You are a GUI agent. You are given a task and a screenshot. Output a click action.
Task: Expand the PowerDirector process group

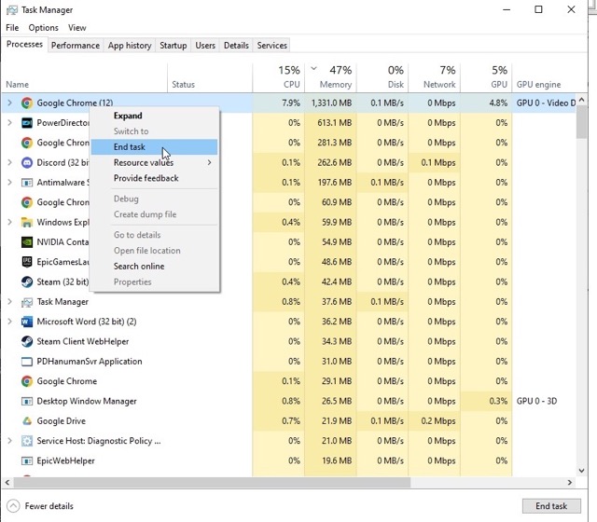click(x=10, y=122)
